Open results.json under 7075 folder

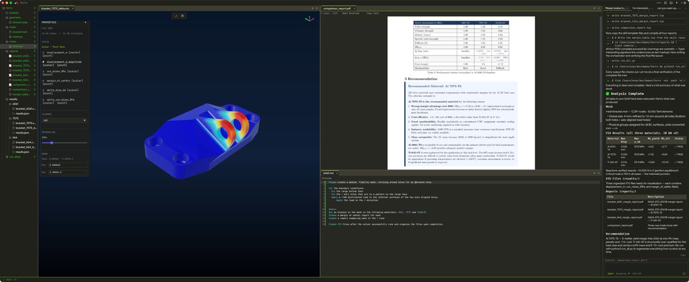click(23, 132)
